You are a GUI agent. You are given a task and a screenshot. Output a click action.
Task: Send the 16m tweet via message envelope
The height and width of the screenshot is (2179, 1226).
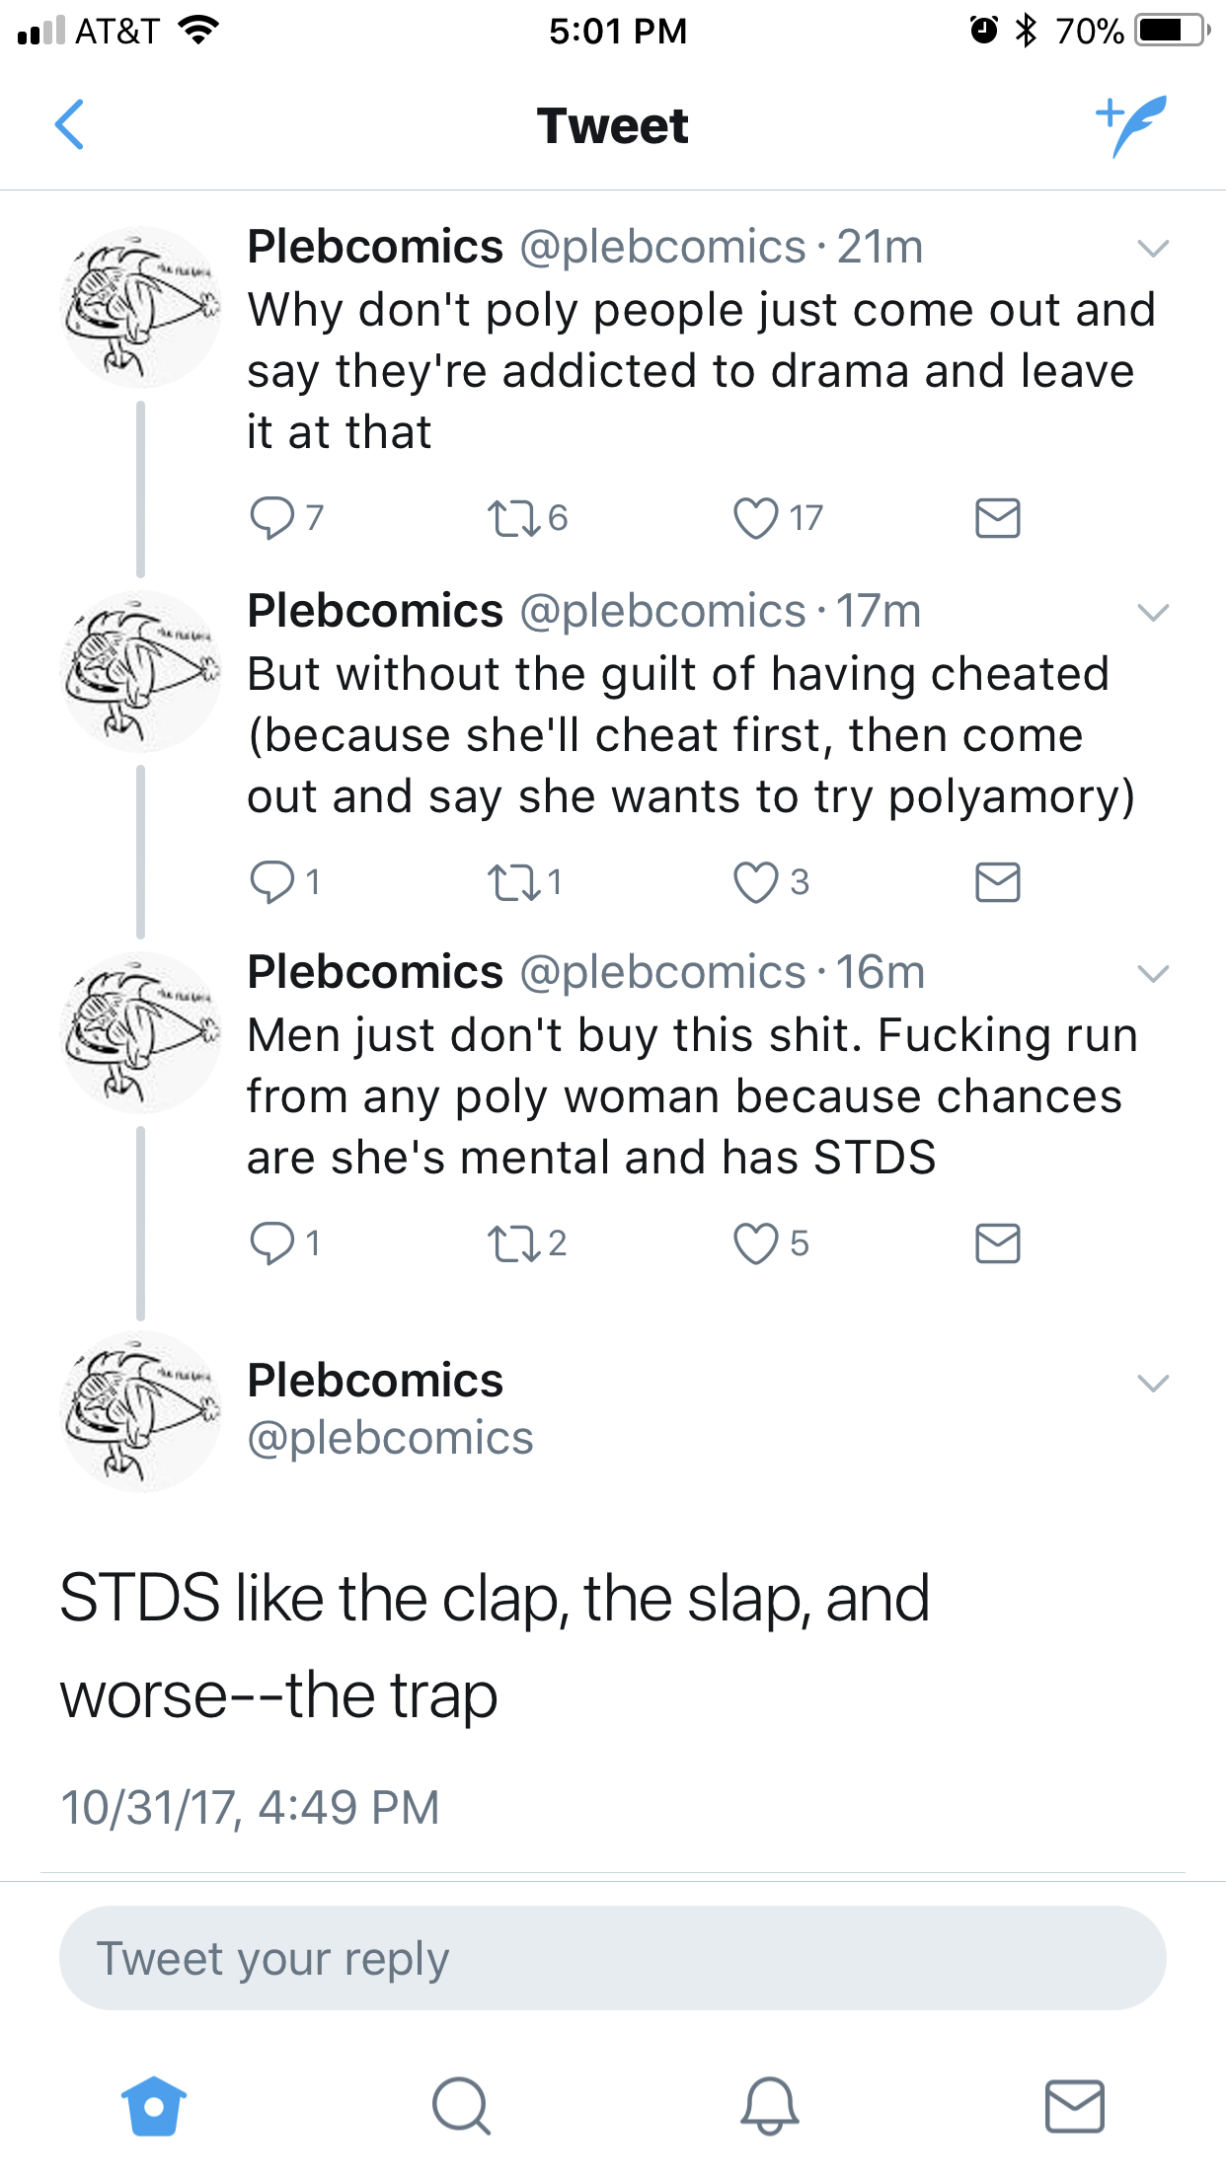tap(997, 1243)
